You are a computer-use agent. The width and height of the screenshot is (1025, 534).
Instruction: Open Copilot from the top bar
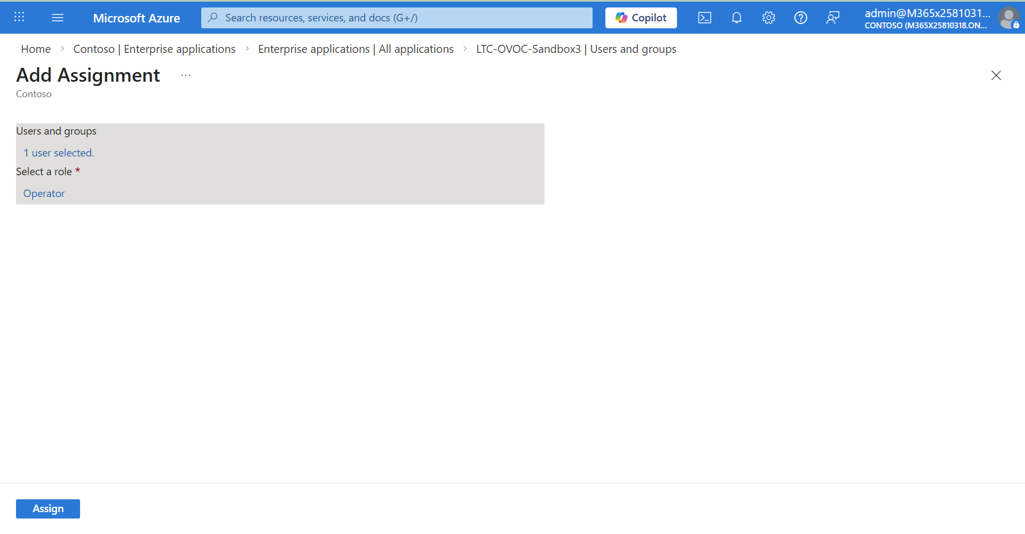pyautogui.click(x=641, y=18)
